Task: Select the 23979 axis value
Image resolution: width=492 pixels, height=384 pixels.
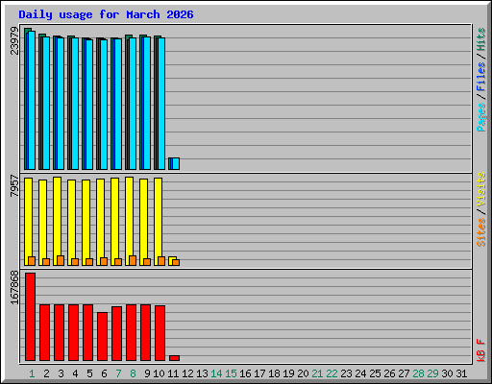Action: click(x=14, y=40)
